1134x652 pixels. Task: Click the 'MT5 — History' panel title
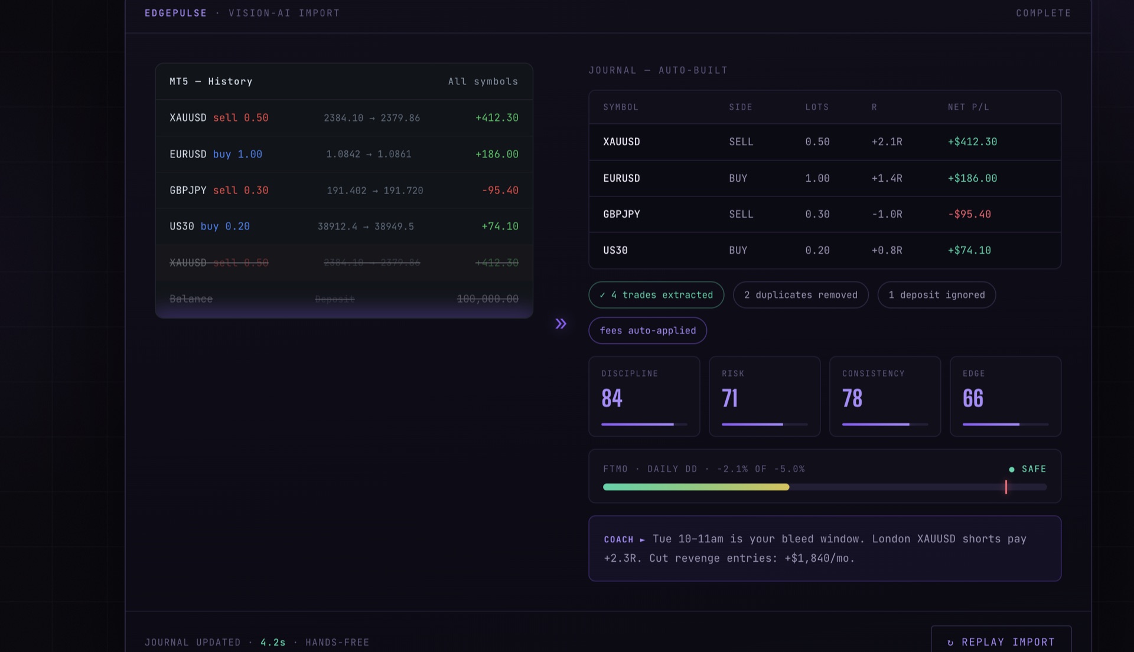(211, 81)
